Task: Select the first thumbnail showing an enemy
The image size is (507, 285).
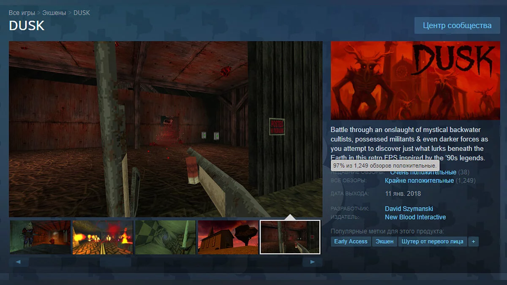Action: tap(40, 237)
